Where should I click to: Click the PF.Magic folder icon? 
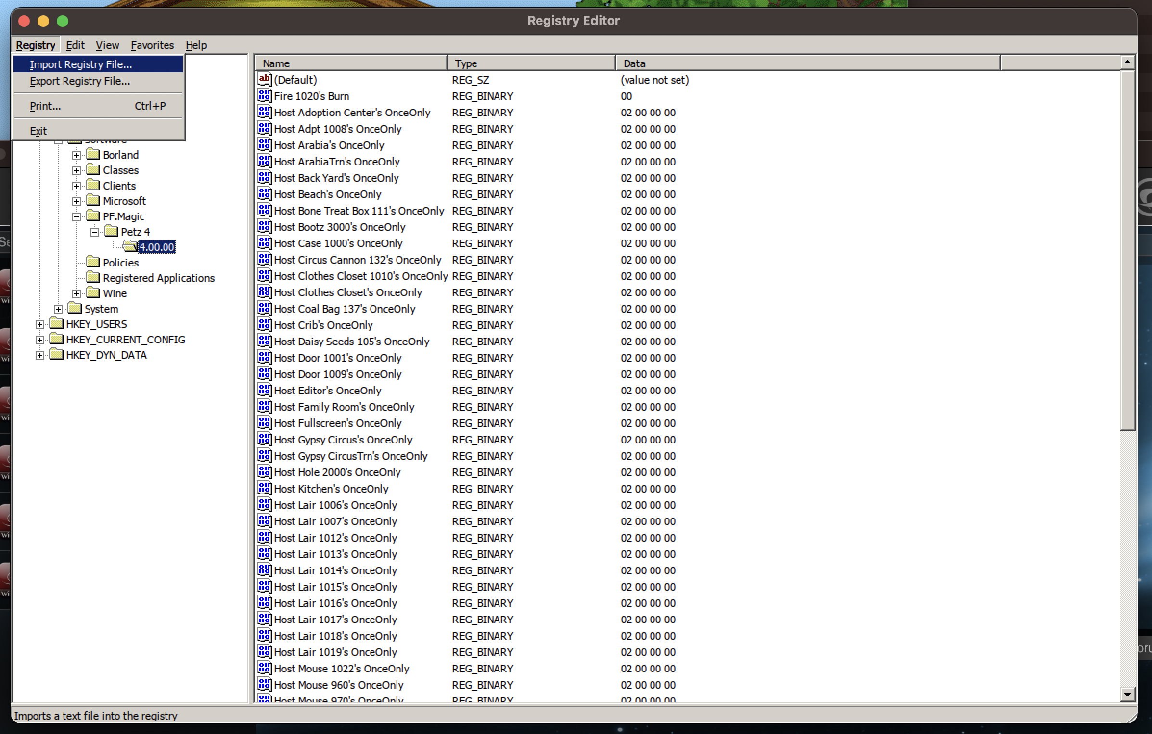click(93, 216)
